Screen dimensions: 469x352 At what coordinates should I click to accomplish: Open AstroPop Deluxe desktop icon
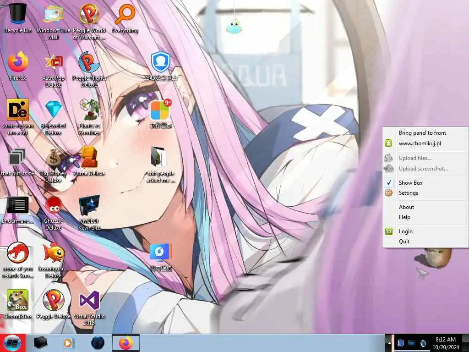[53, 70]
